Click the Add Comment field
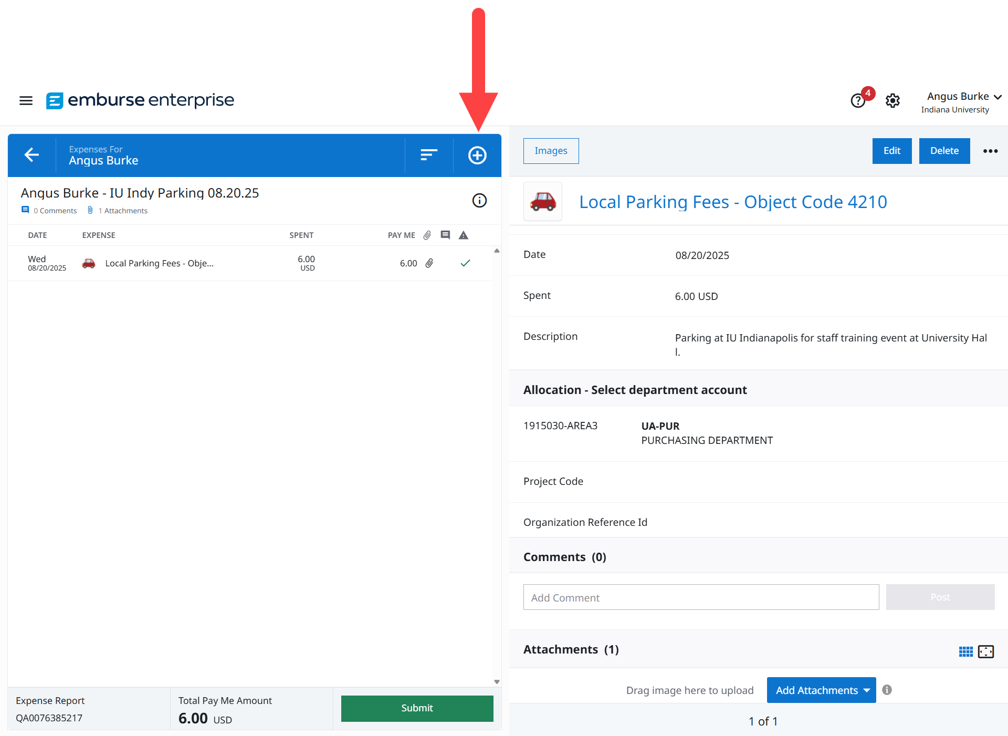 tap(700, 597)
